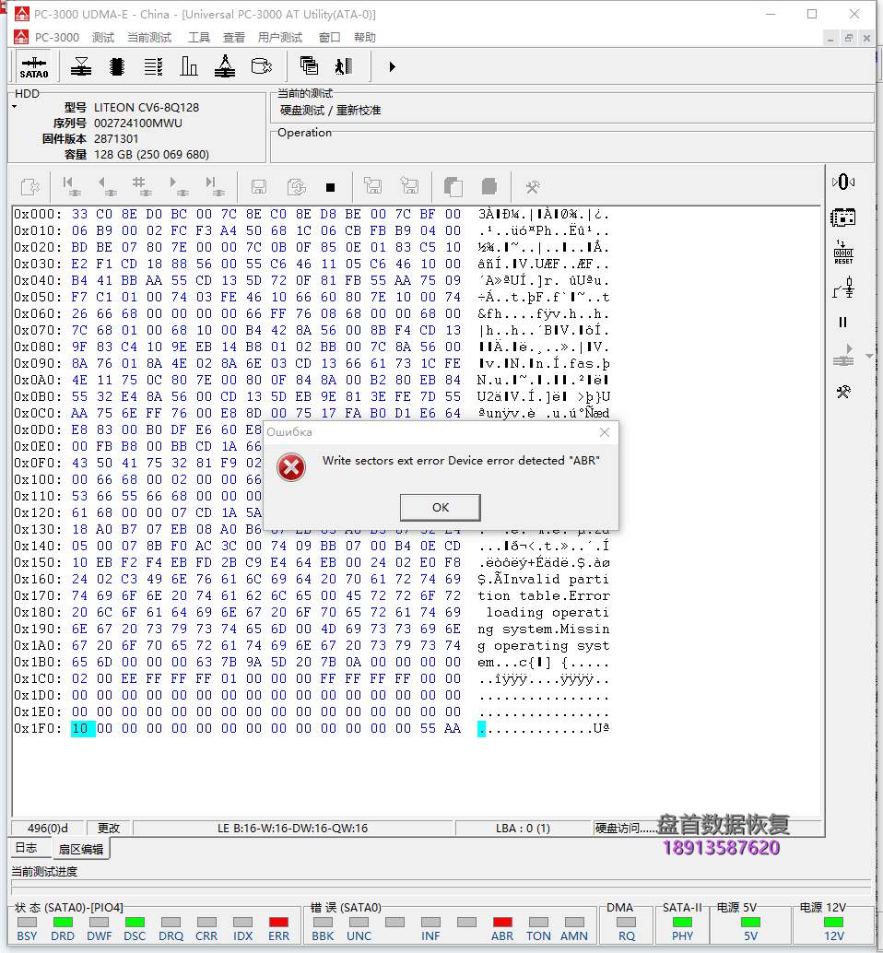
Task: Click the green PHY SATA-II indicator
Action: [x=682, y=922]
